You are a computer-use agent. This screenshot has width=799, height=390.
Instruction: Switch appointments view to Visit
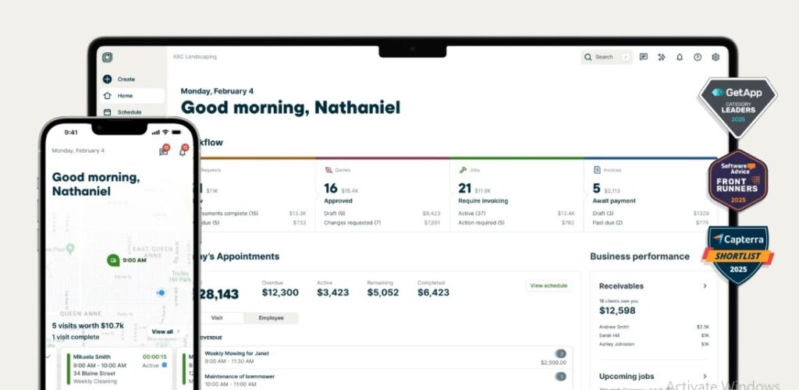point(216,318)
